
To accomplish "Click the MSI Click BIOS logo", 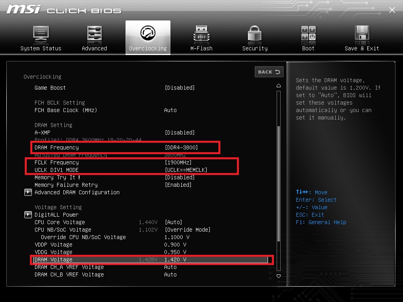I will (x=64, y=9).
